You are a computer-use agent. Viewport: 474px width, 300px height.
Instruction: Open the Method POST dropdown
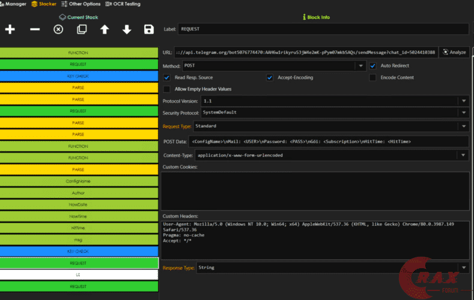pos(274,66)
